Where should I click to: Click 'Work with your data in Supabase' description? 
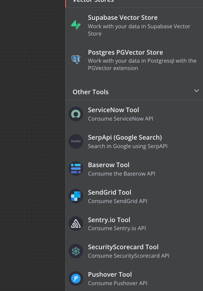(139, 30)
